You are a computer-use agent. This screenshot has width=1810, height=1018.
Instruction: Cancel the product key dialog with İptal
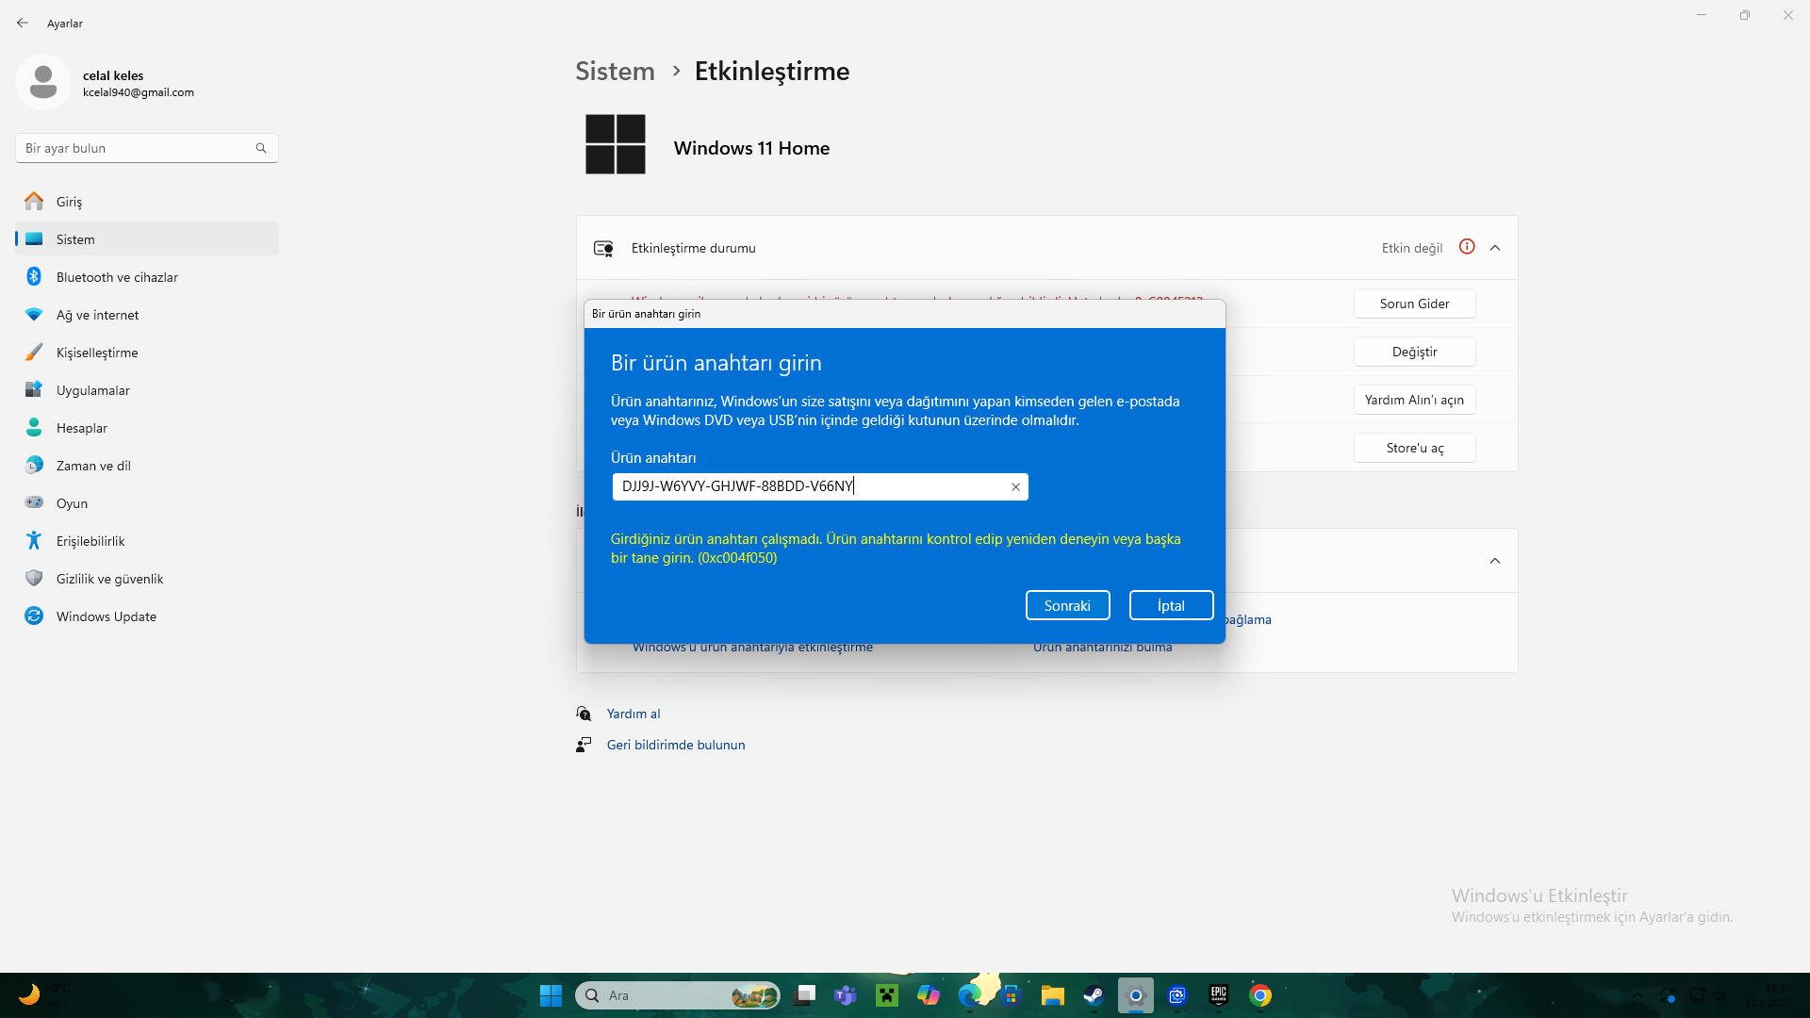pos(1171,605)
